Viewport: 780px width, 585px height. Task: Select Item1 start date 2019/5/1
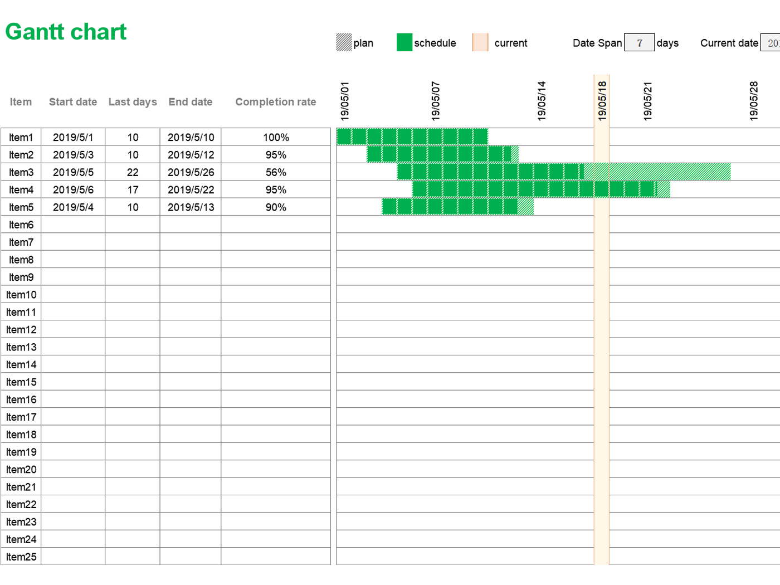click(x=73, y=137)
